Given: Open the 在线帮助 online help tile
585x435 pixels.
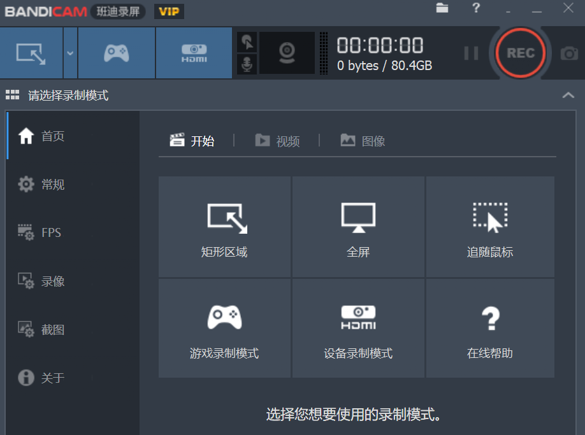Looking at the screenshot, I should 490,329.
